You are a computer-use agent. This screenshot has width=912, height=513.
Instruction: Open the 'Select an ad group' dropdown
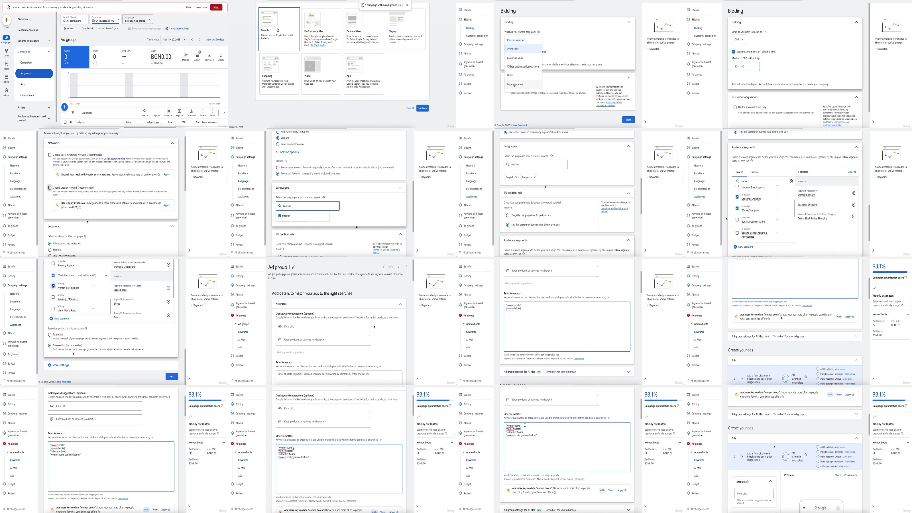tap(138, 19)
